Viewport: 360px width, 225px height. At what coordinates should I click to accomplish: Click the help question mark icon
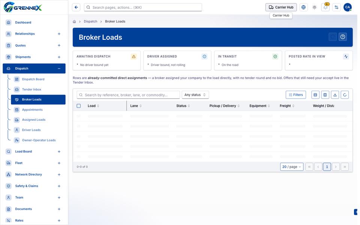coord(343,37)
